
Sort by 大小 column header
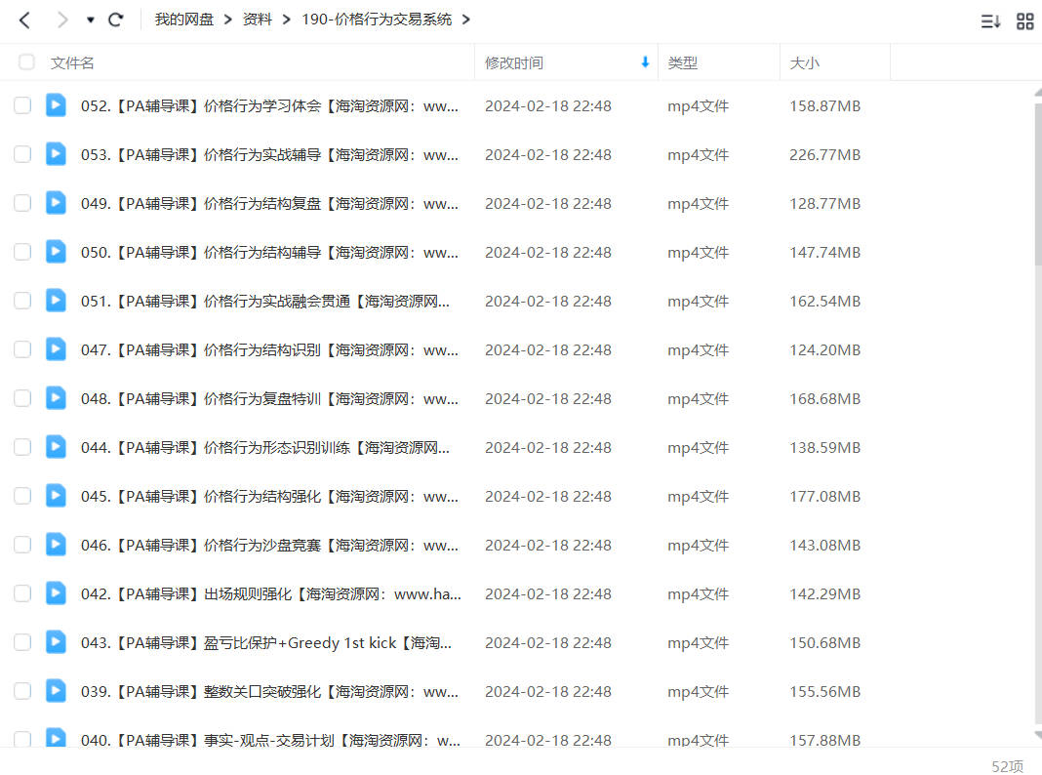tap(805, 62)
